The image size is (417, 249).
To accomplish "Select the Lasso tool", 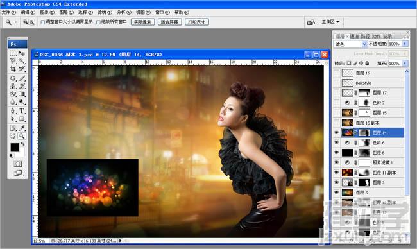I will coord(13,61).
